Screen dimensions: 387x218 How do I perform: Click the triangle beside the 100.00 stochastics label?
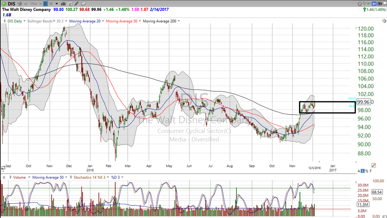(356, 182)
